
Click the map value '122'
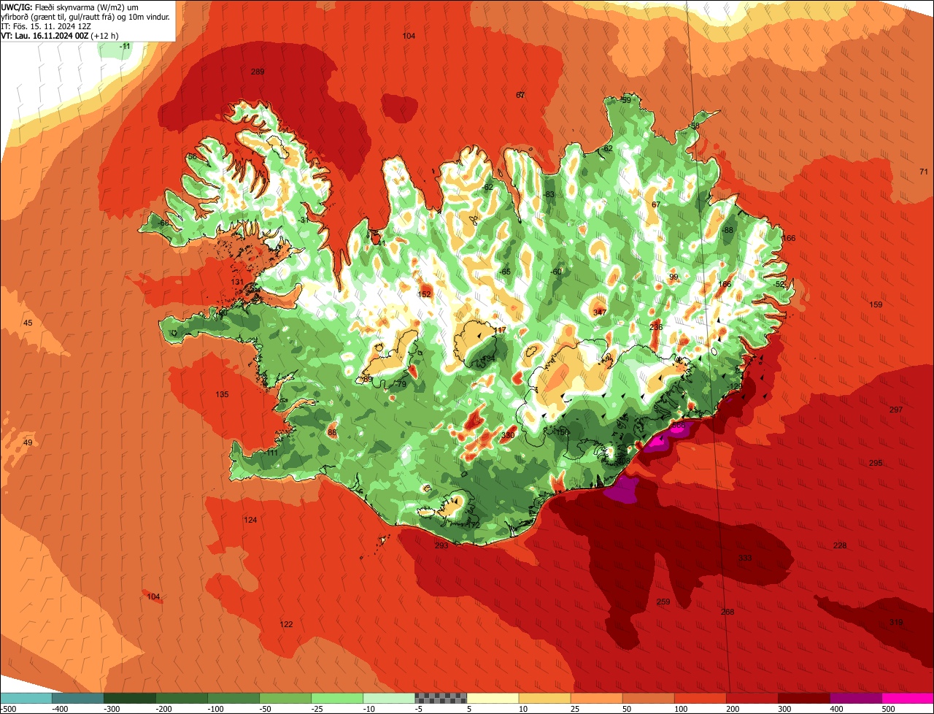point(286,624)
